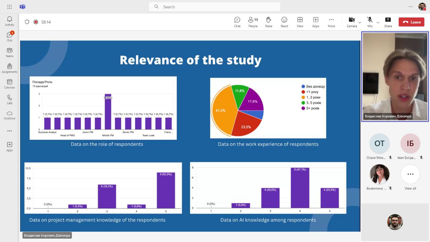Open the Activity feed in sidebar
The width and height of the screenshot is (430, 242).
tap(9, 21)
